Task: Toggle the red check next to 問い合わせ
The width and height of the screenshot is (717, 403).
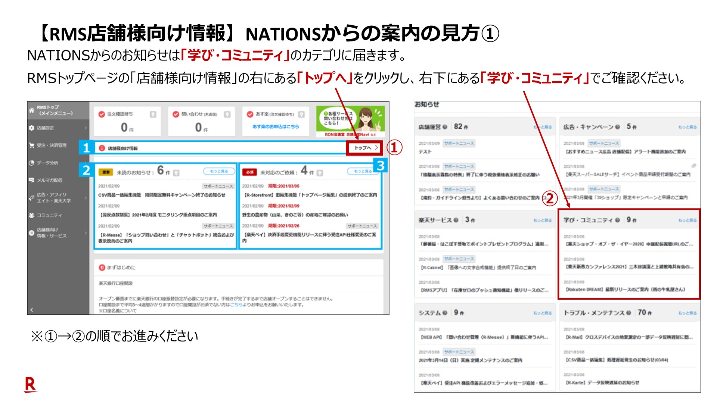Action: pyautogui.click(x=176, y=114)
